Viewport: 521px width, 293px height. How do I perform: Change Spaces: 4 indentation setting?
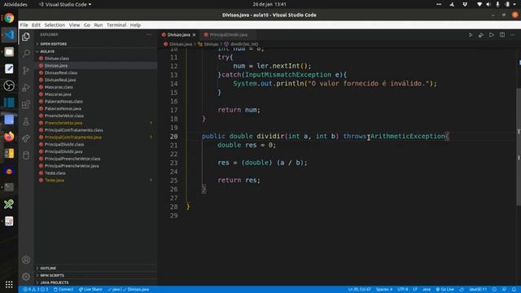pos(383,290)
